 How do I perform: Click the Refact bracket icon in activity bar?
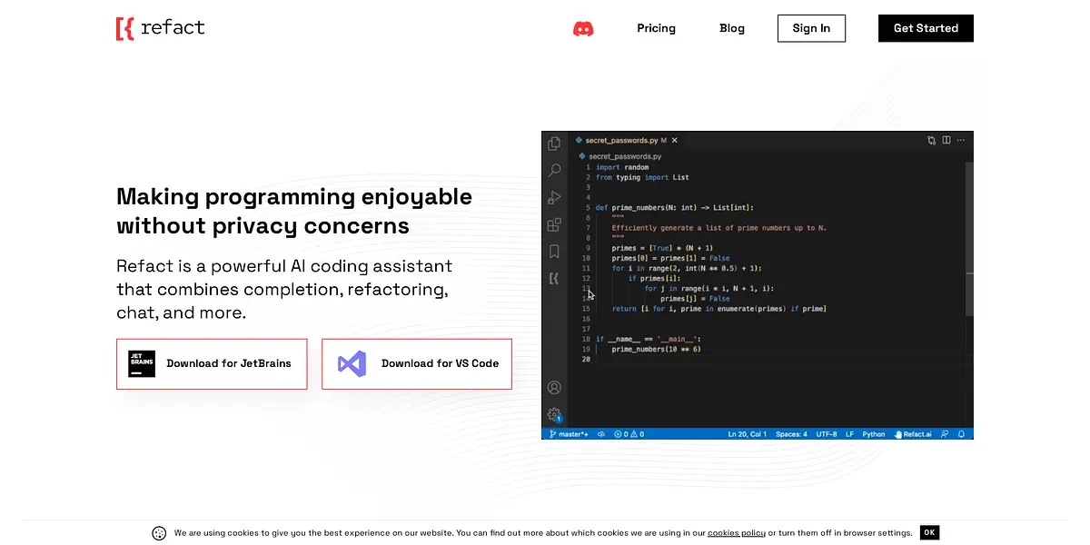point(554,278)
